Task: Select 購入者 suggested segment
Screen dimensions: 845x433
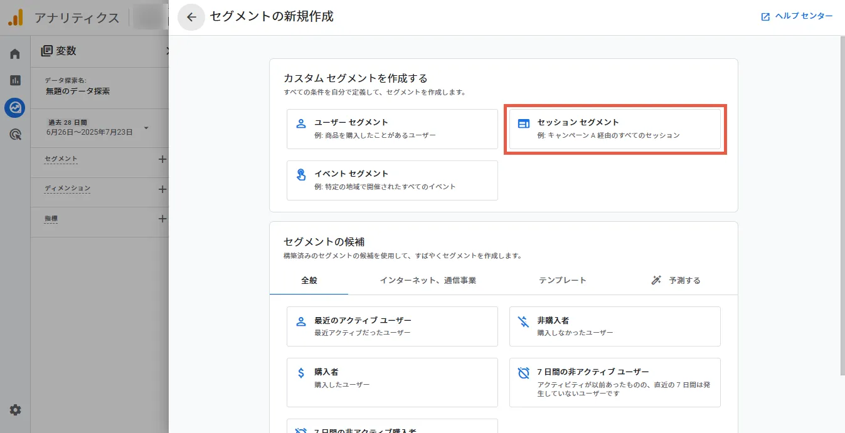Action: [x=392, y=382]
